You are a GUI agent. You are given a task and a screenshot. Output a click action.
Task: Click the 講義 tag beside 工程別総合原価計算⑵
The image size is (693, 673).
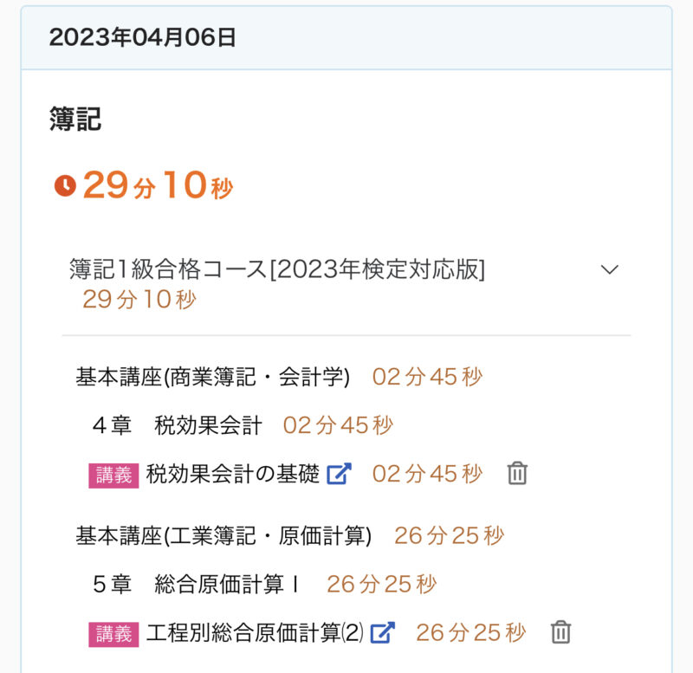113,634
